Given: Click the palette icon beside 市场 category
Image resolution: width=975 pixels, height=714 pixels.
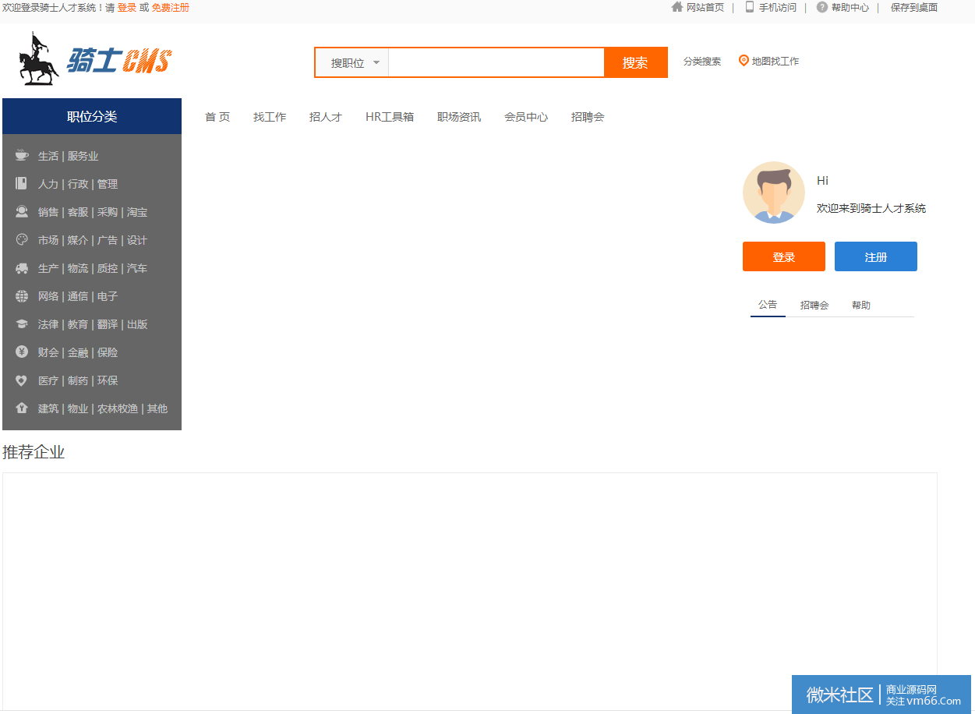Looking at the screenshot, I should pyautogui.click(x=22, y=239).
